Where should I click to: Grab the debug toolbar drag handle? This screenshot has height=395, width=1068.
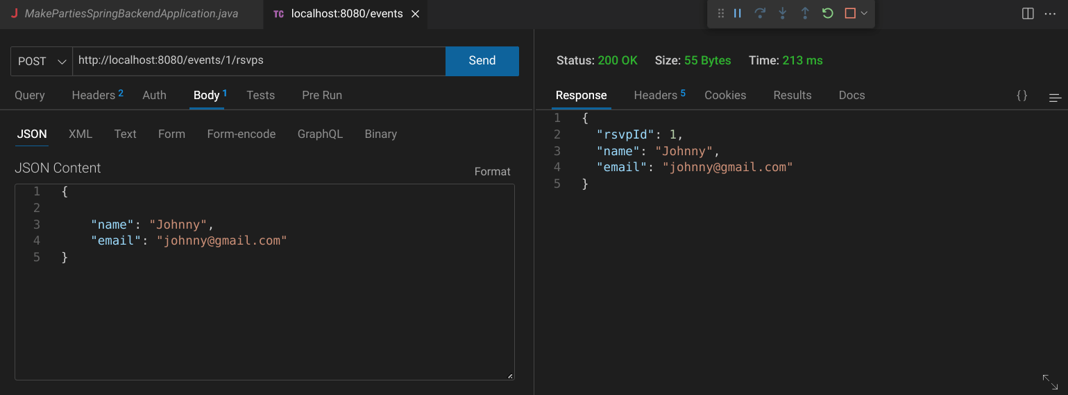click(721, 13)
